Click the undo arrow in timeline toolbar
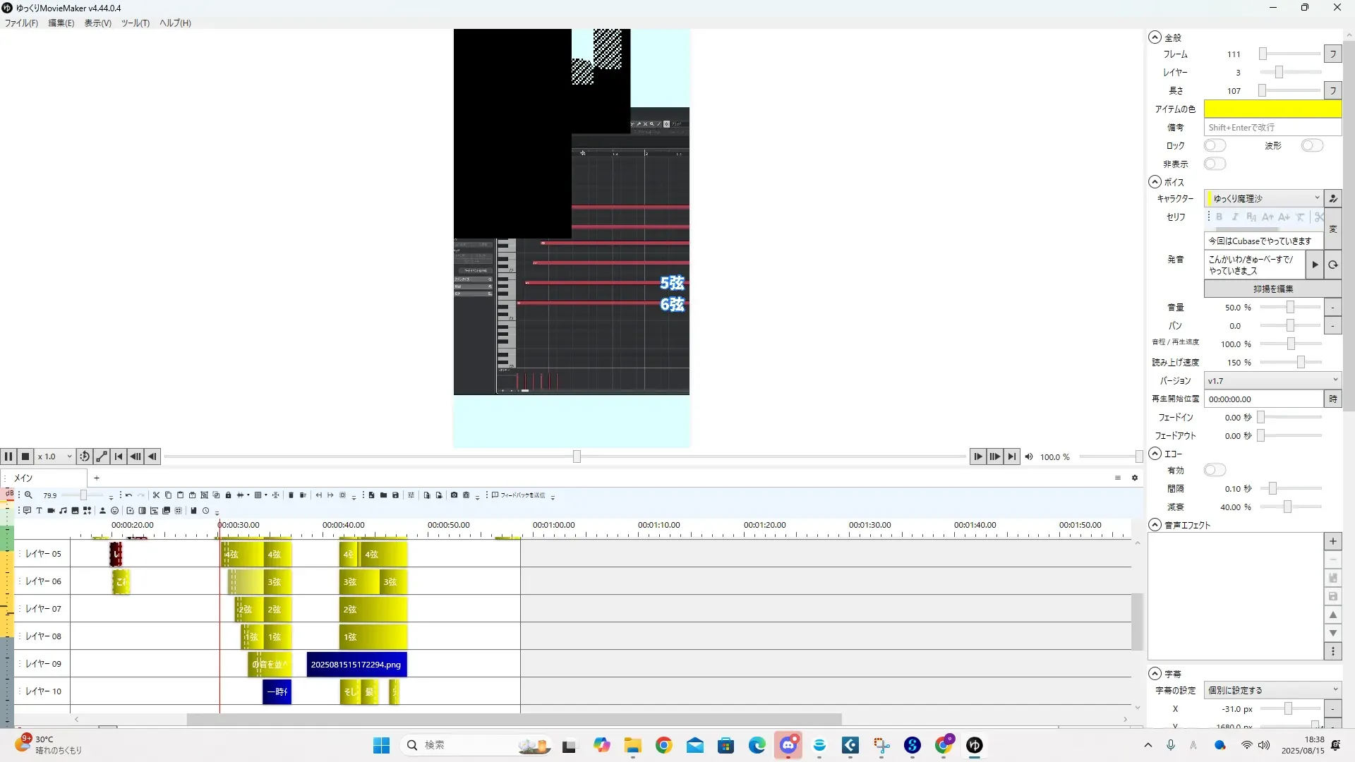This screenshot has height=762, width=1355. (128, 495)
